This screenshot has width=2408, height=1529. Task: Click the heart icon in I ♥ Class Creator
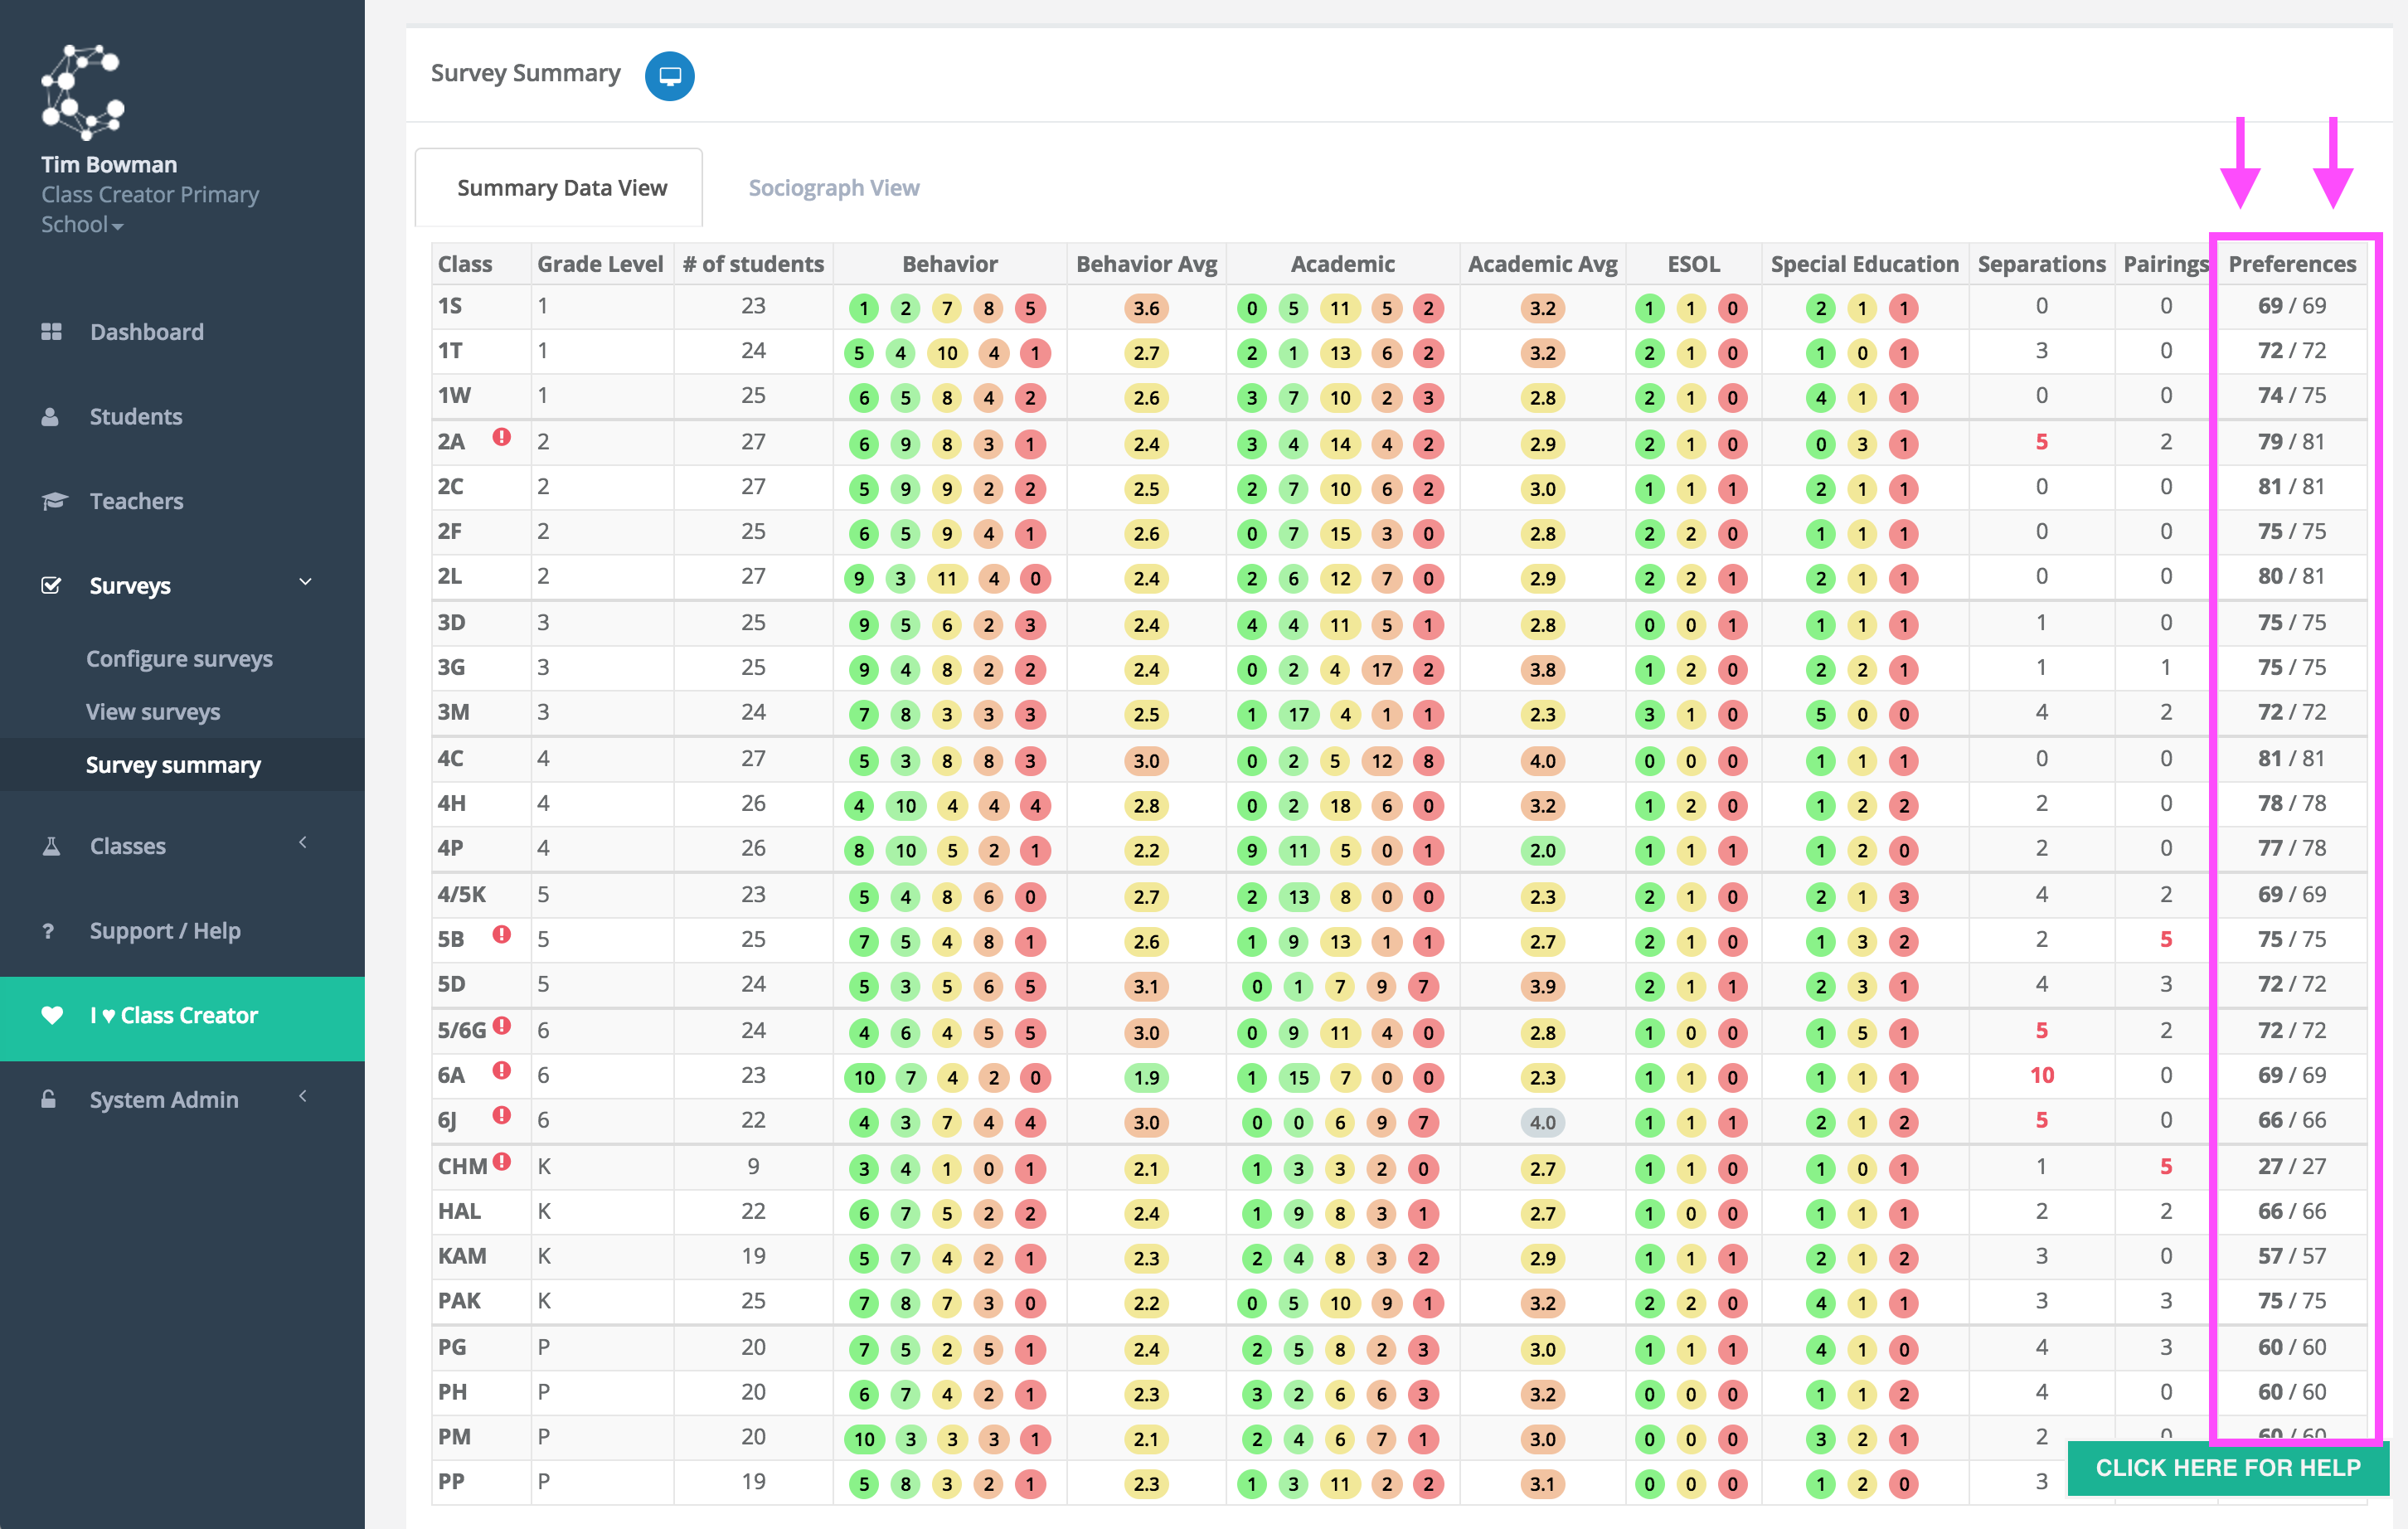(52, 1016)
